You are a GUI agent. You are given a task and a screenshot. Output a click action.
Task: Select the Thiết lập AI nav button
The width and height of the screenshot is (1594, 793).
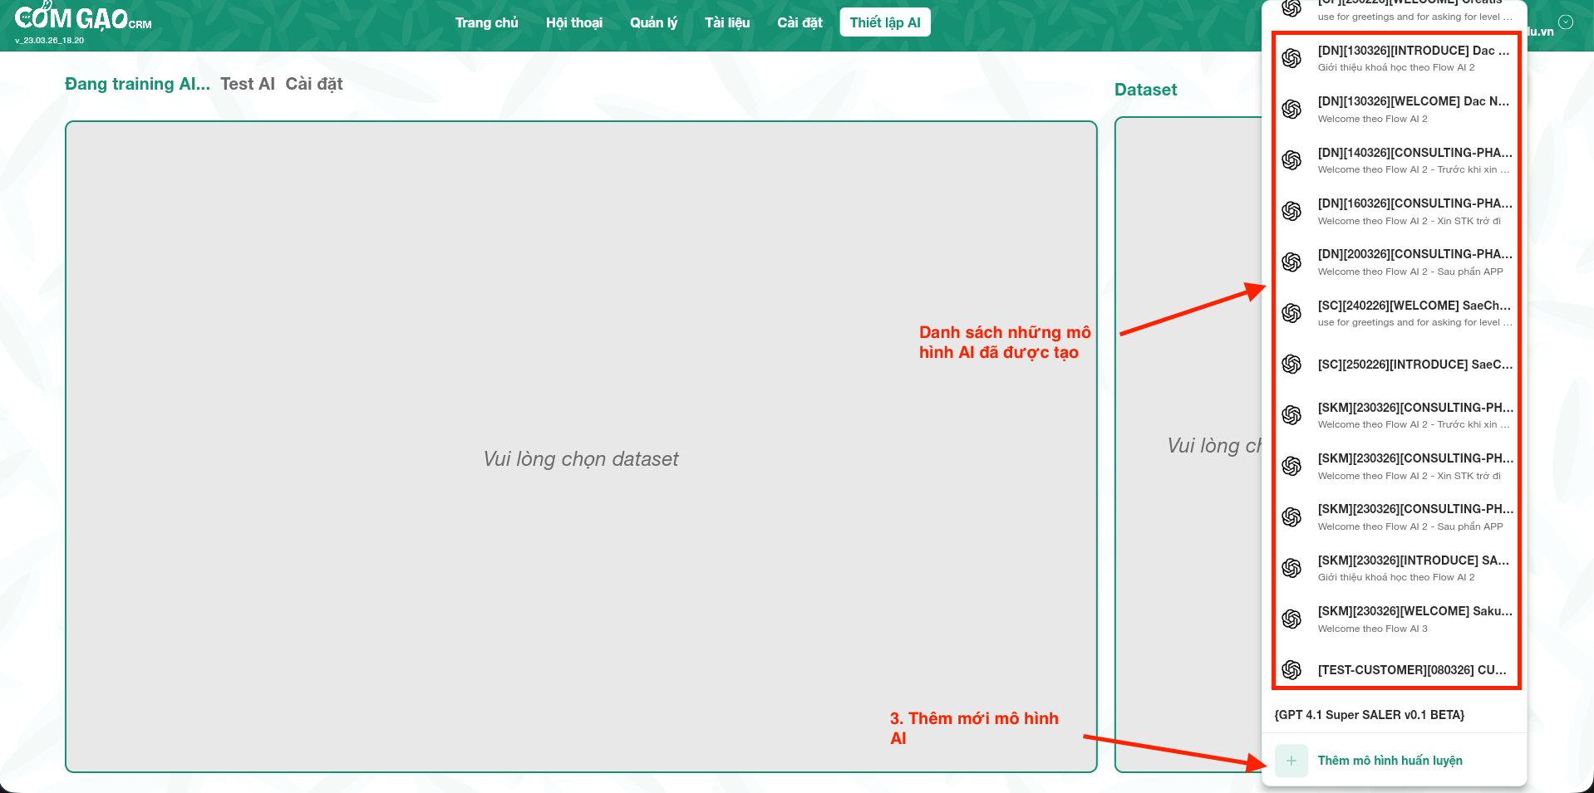pyautogui.click(x=885, y=22)
